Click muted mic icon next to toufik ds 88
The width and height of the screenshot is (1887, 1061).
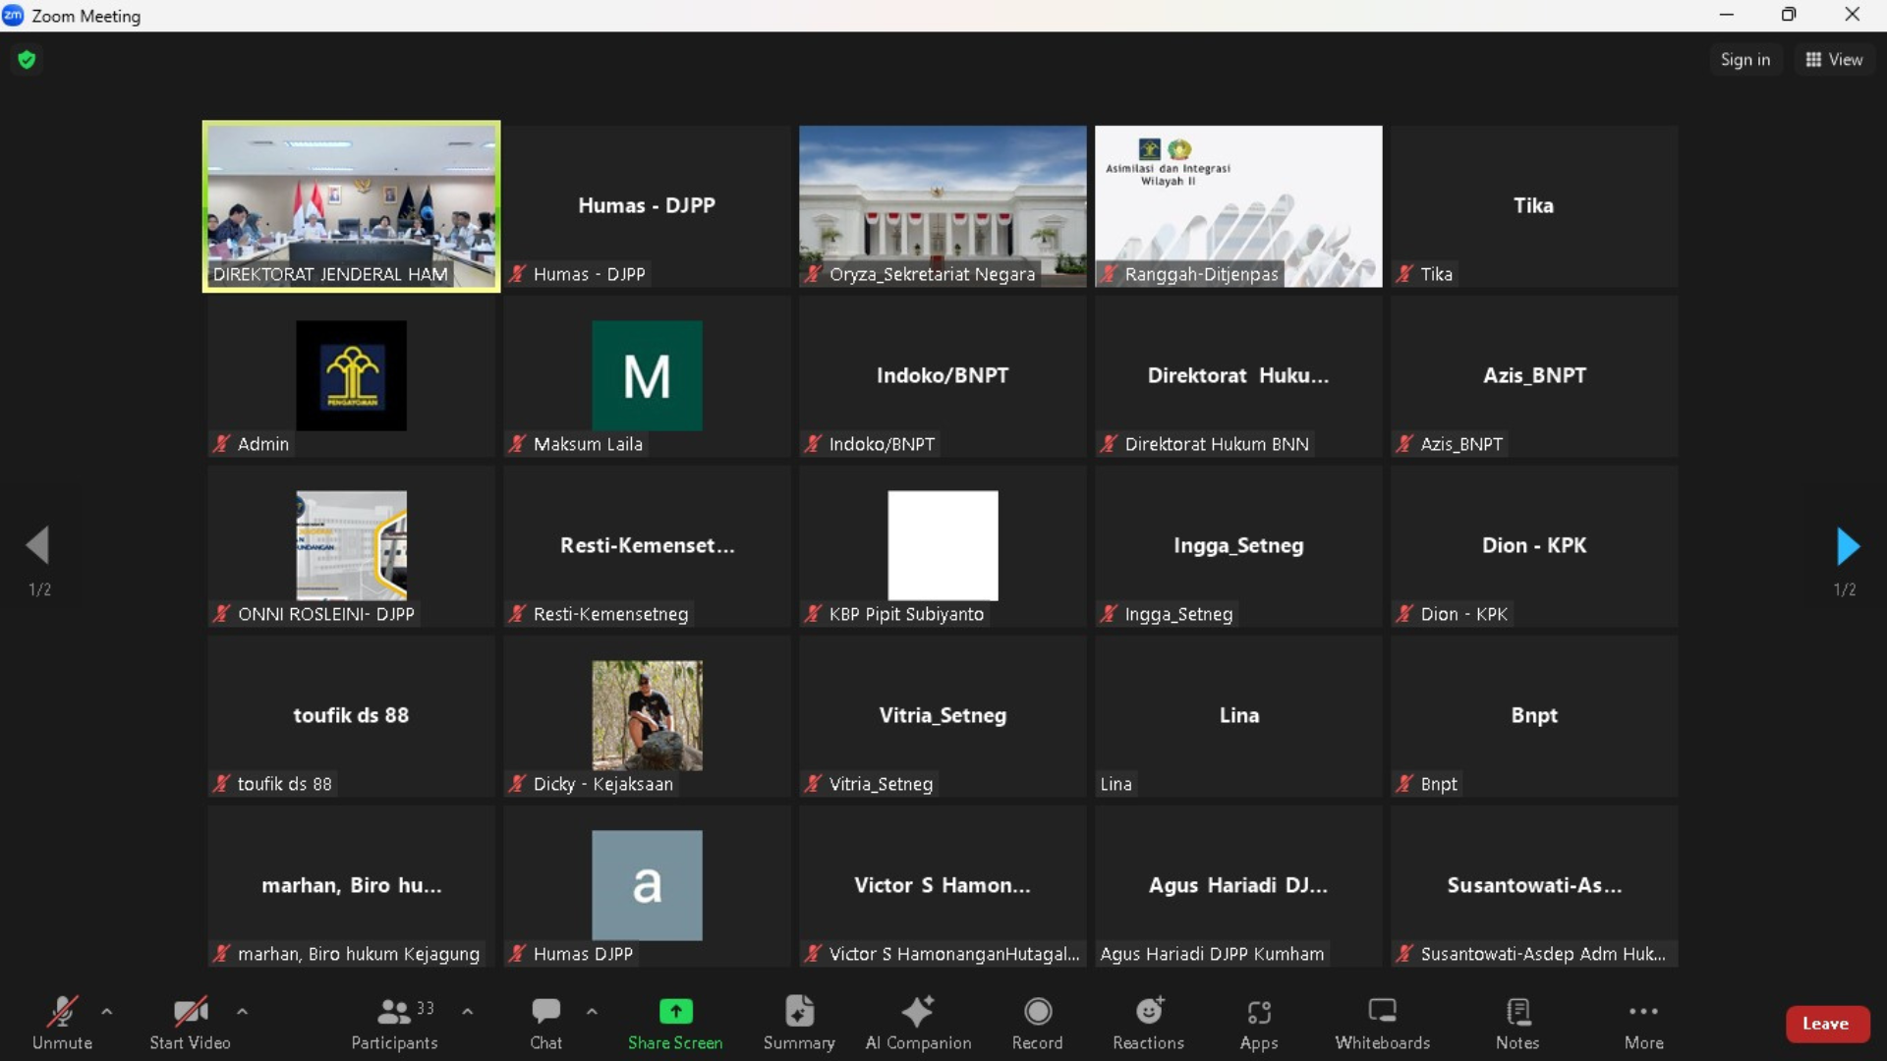(x=222, y=784)
